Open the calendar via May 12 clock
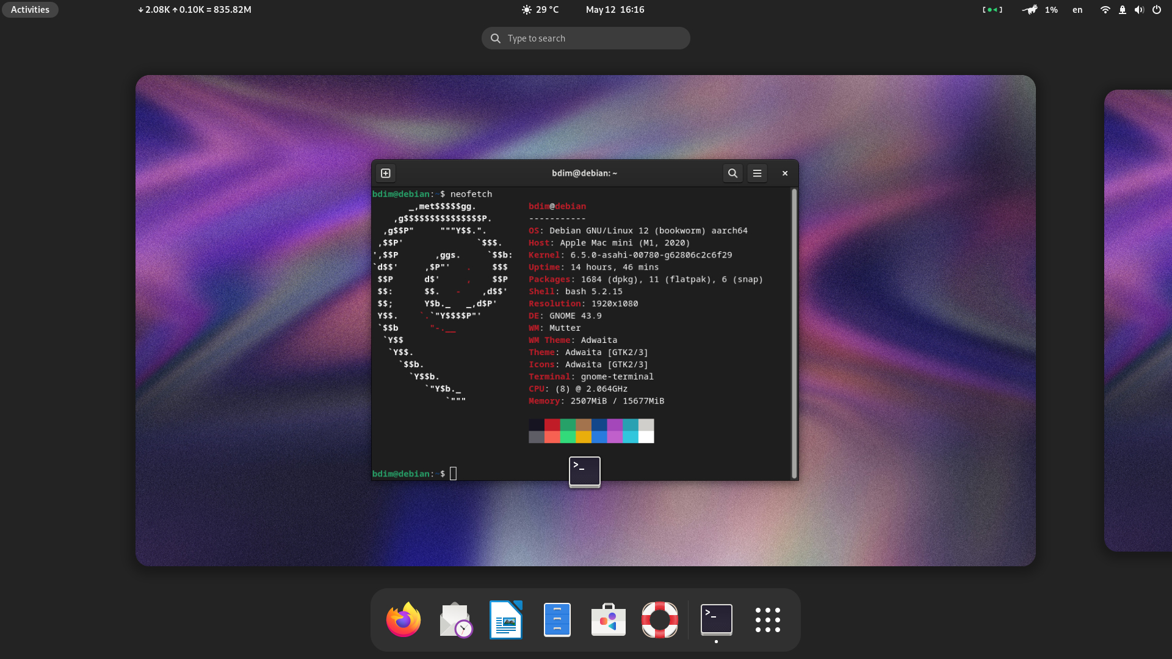The image size is (1172, 659). click(x=615, y=10)
